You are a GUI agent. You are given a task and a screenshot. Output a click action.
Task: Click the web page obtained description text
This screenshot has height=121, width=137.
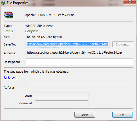click(x=37, y=72)
